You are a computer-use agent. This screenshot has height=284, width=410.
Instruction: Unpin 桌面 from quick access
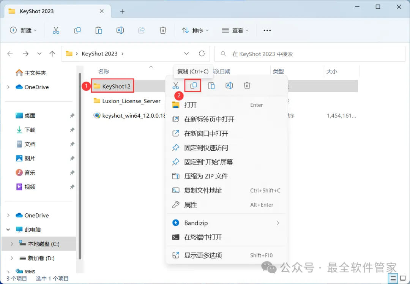(x=72, y=115)
